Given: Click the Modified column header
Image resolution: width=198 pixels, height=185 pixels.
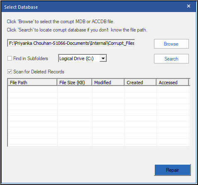Looking at the screenshot, I should tap(108, 83).
